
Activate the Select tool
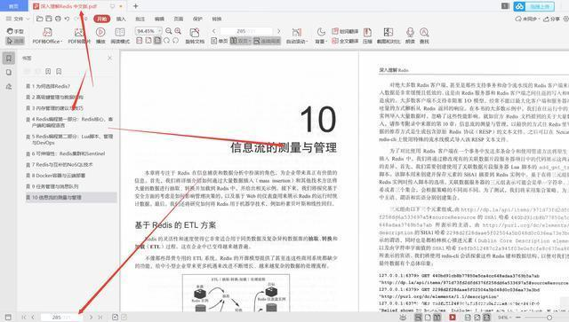(15, 41)
